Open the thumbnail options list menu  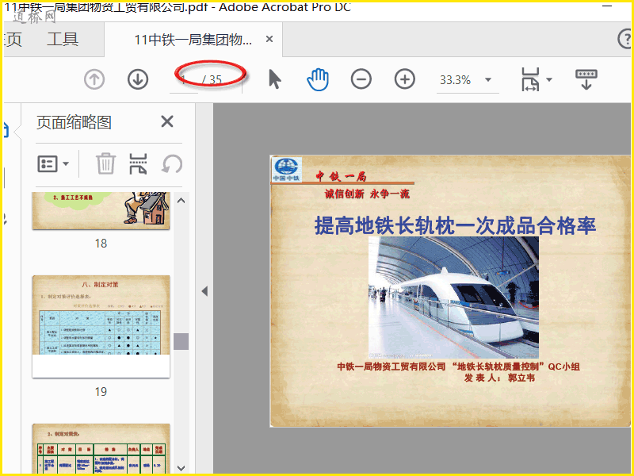[x=53, y=164]
